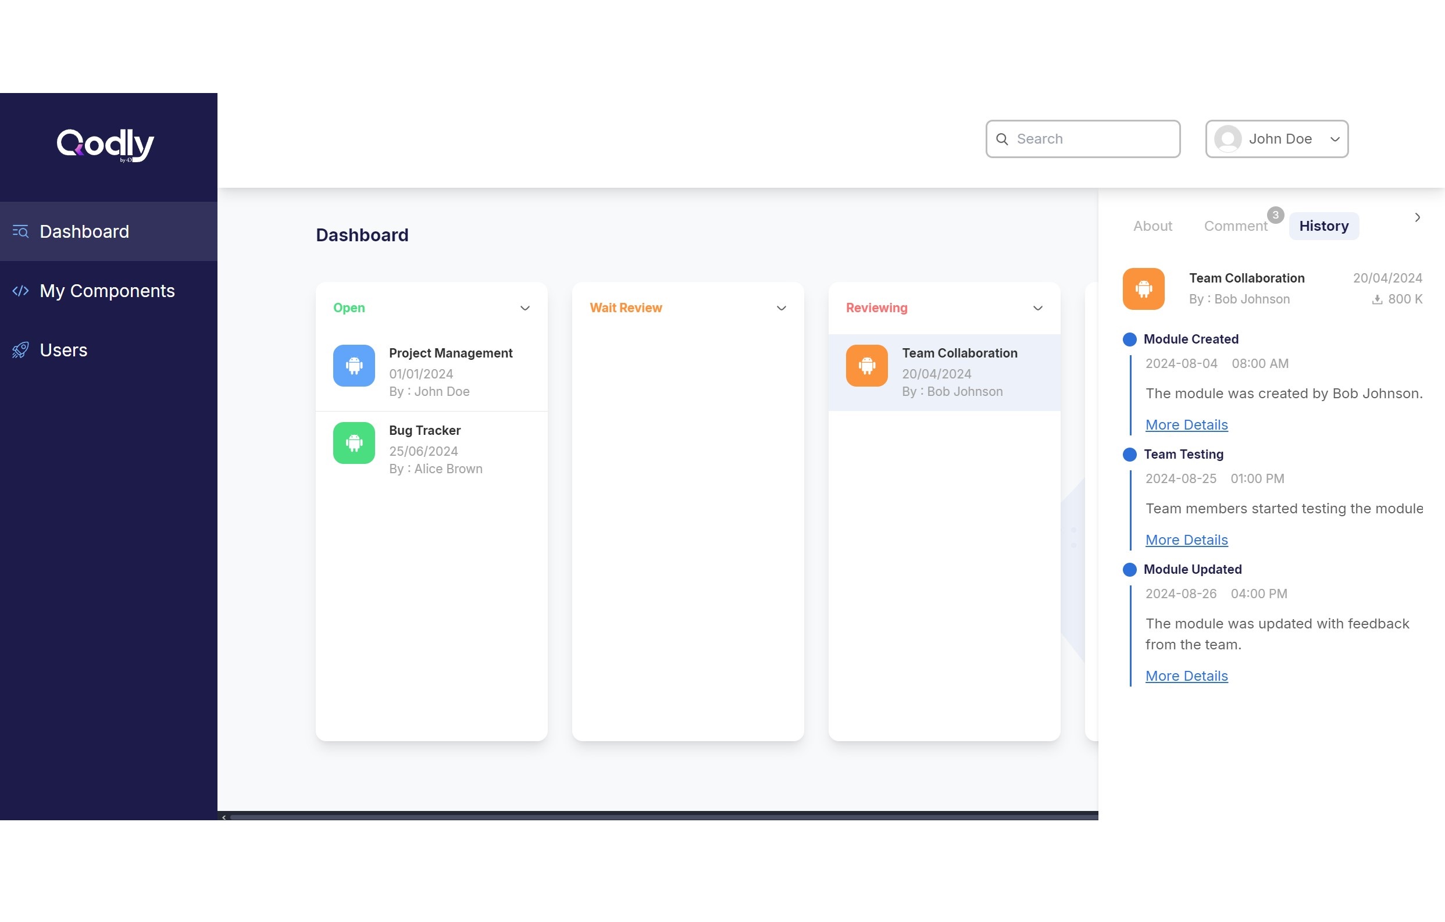Click John Doe's avatar icon

coord(1228,139)
